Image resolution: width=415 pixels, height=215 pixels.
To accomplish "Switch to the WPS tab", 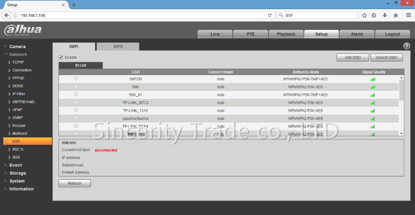I will pos(118,46).
